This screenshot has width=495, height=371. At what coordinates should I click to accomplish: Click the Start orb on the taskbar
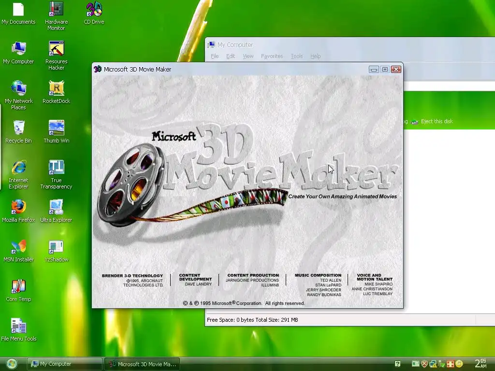[x=12, y=364]
